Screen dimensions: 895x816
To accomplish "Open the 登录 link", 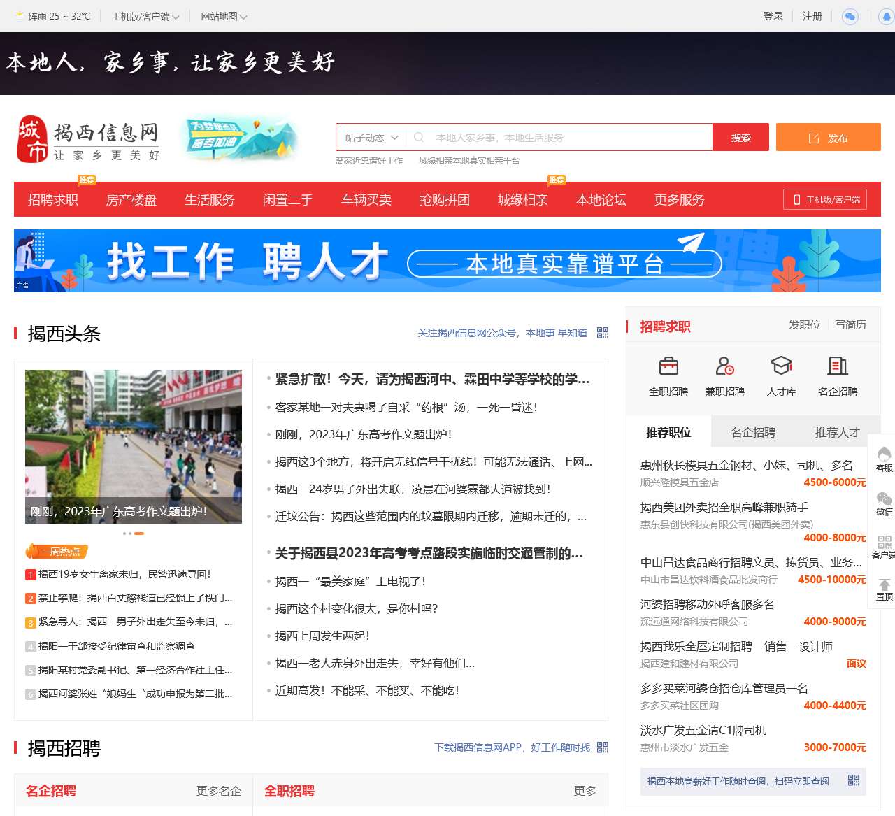I will click(x=773, y=16).
